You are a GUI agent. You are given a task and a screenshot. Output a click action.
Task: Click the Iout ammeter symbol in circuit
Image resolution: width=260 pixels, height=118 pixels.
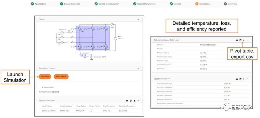tap(112, 25)
